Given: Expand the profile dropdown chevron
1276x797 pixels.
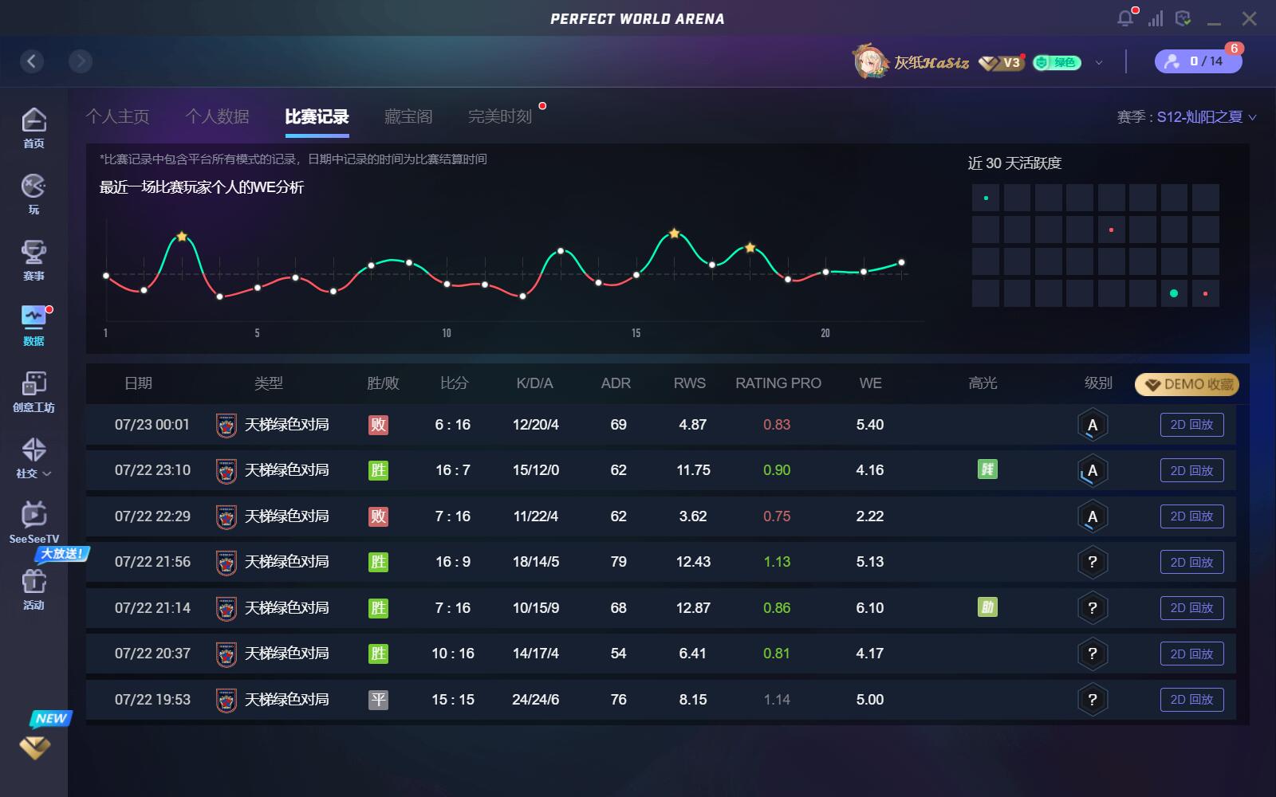Looking at the screenshot, I should tap(1099, 62).
